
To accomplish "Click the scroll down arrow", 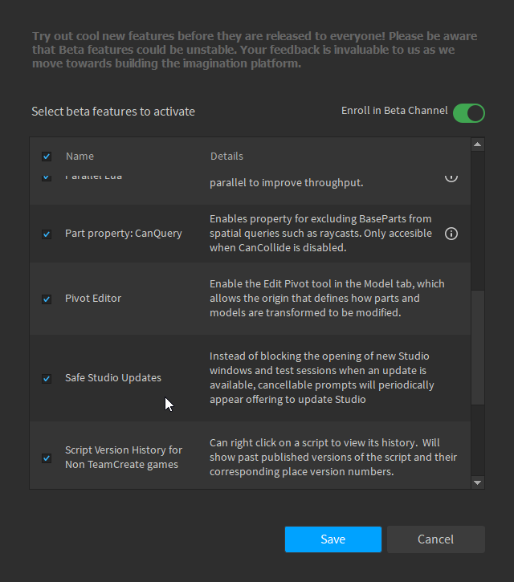I will click(478, 482).
